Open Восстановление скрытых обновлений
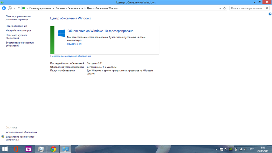This screenshot has height=153, width=272. [20, 44]
